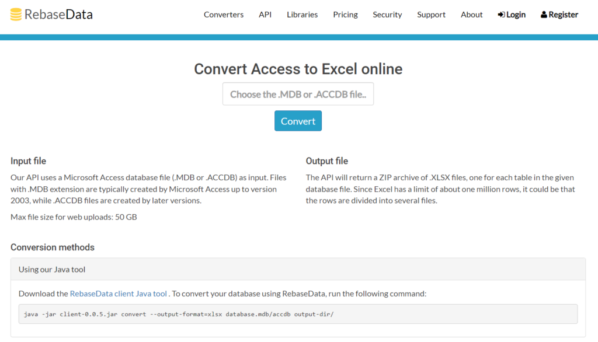Open the RebaseData client Java tool link
This screenshot has width=598, height=342.
(119, 294)
